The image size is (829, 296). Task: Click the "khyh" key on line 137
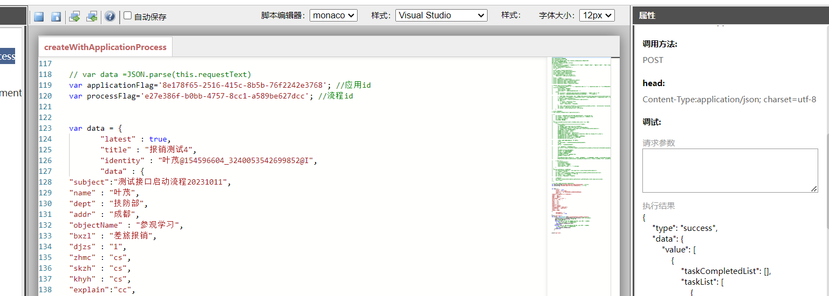(83, 279)
